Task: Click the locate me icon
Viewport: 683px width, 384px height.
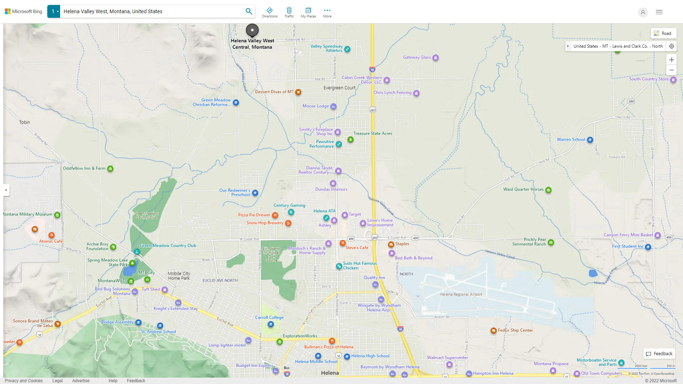Action: (671, 46)
